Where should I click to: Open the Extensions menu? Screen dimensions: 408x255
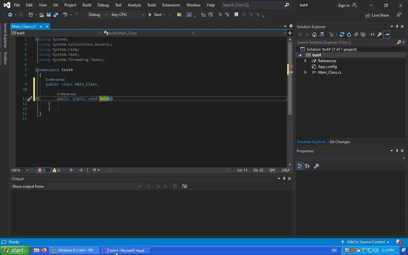[171, 5]
